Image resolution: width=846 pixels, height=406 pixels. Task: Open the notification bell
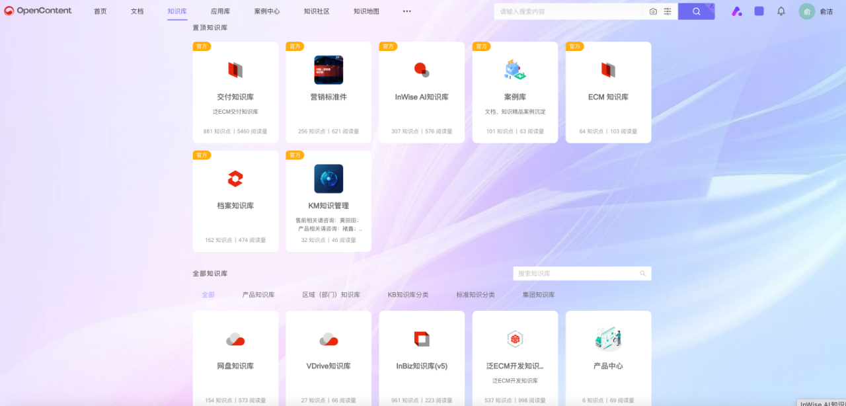781,11
